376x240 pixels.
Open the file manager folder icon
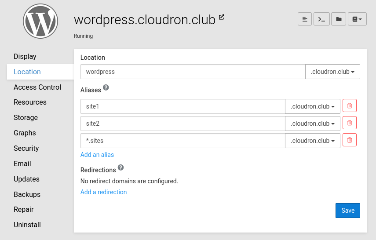coord(338,19)
